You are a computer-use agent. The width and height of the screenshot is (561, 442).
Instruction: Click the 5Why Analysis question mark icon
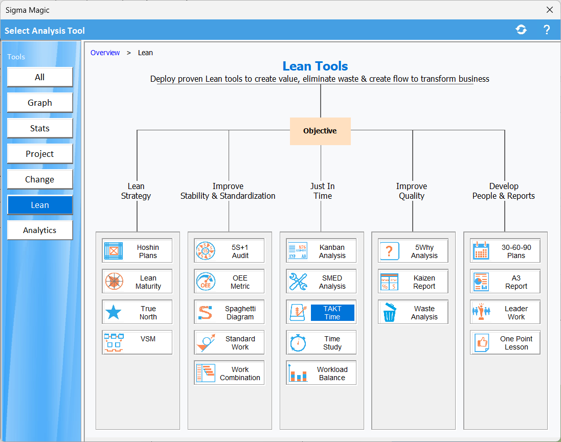[390, 251]
